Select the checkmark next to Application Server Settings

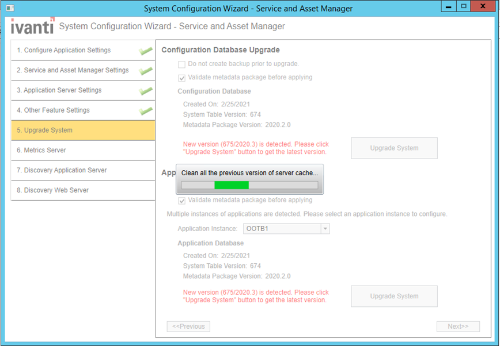pos(146,90)
